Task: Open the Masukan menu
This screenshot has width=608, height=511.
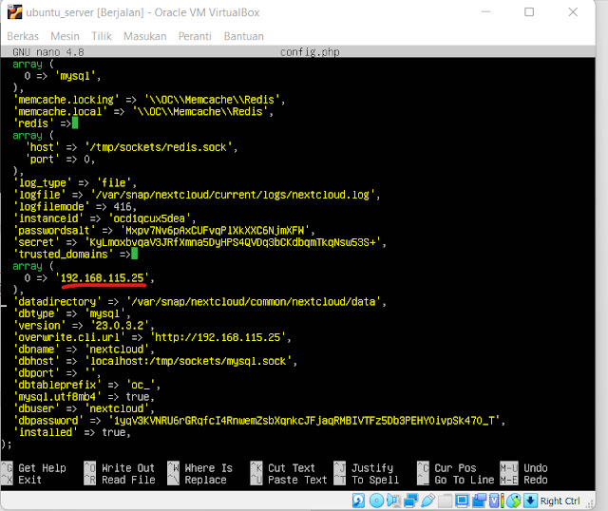Action: (145, 36)
